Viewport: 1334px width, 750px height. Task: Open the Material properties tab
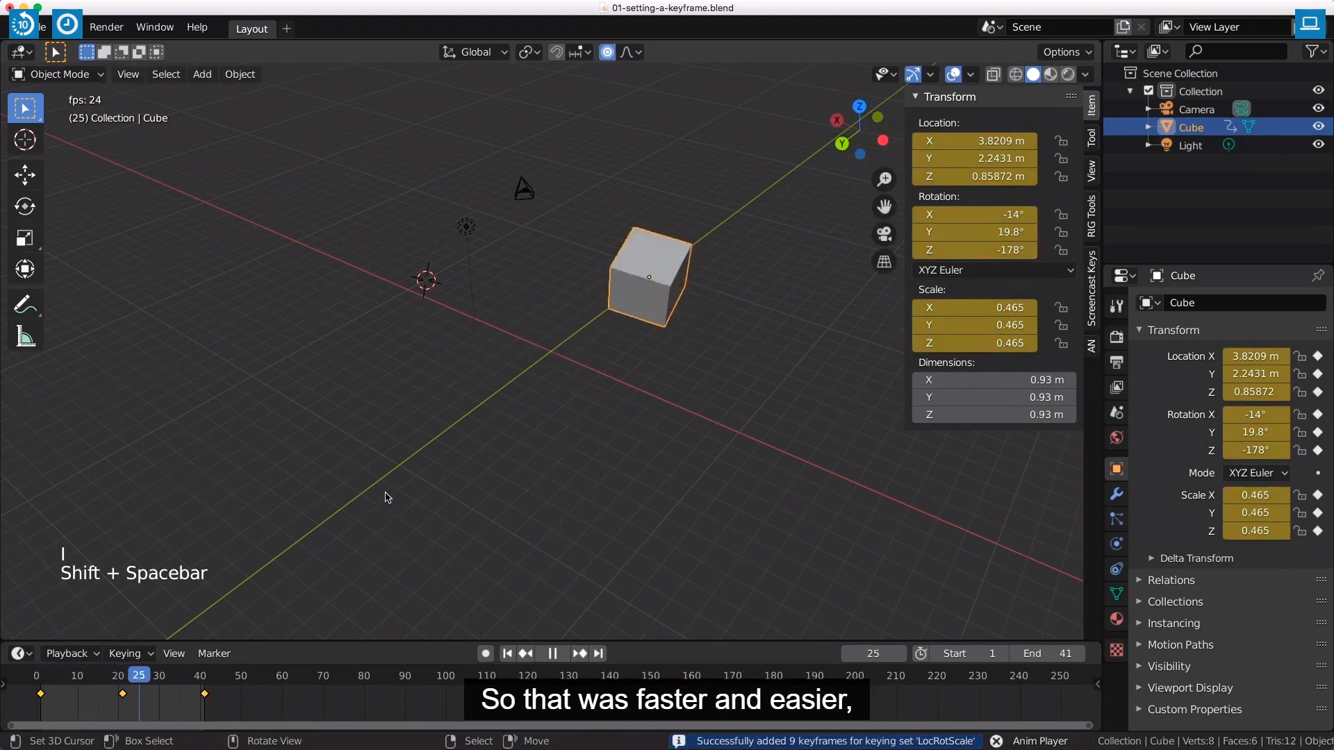1117,619
